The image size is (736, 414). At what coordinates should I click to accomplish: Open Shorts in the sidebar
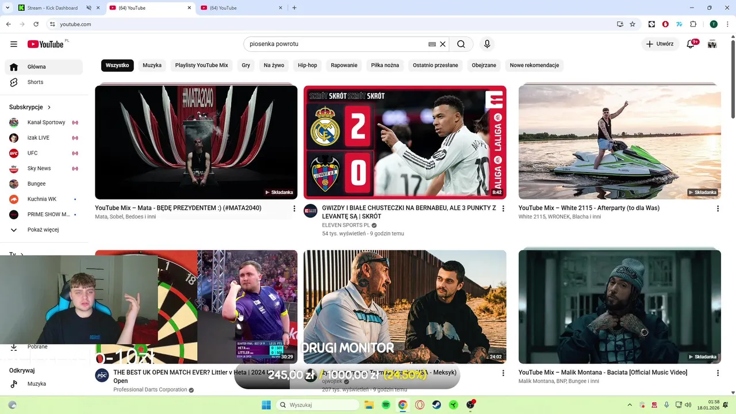point(44,82)
